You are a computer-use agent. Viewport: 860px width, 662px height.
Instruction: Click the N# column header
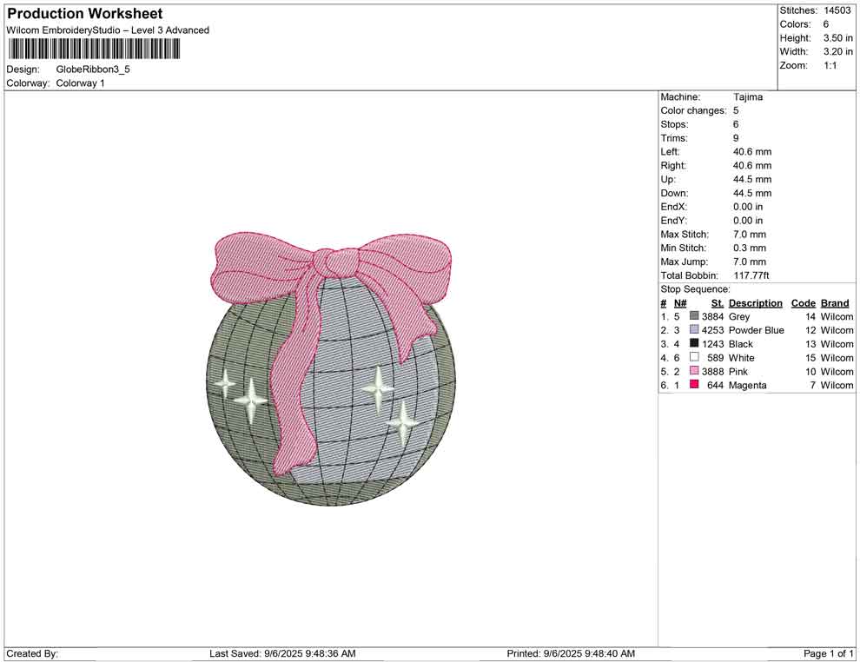pyautogui.click(x=680, y=303)
